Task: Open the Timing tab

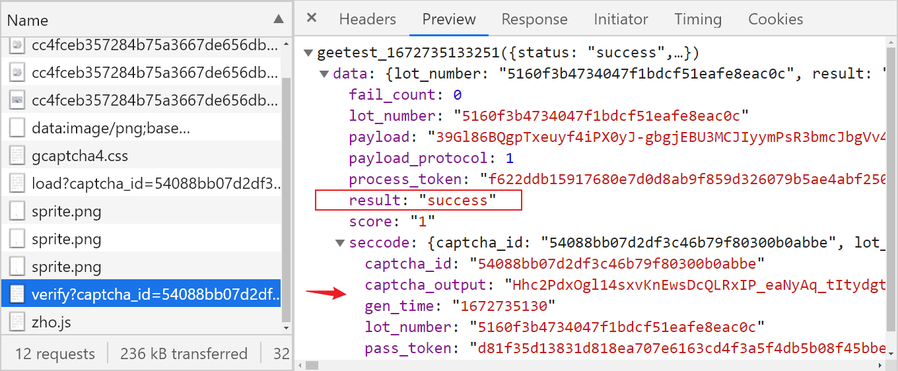Action: [698, 19]
